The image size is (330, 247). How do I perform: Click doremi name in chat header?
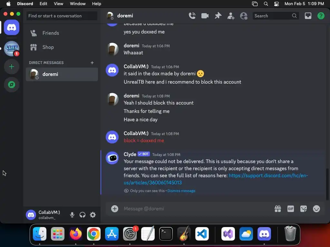[x=125, y=16]
